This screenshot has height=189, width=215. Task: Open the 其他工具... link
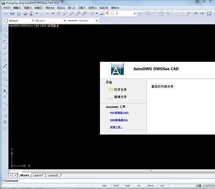[x=116, y=127]
